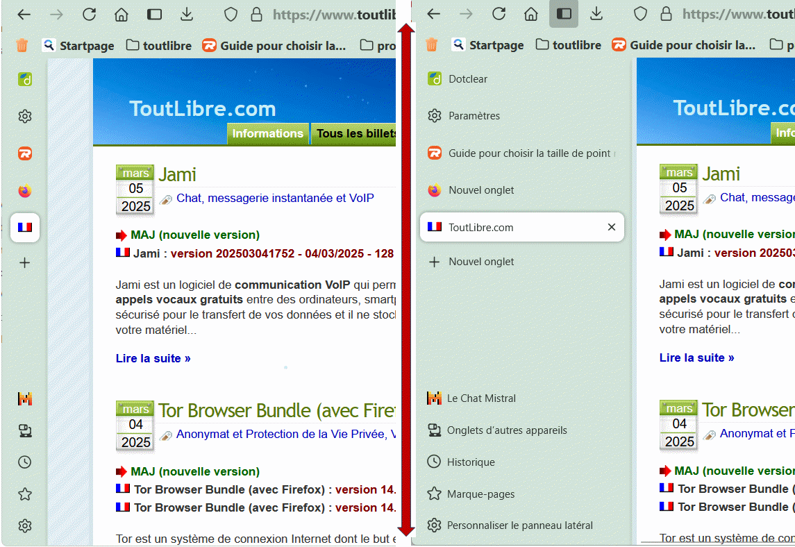This screenshot has width=795, height=547.
Task: Click the padlock site info, left window
Action: [256, 14]
